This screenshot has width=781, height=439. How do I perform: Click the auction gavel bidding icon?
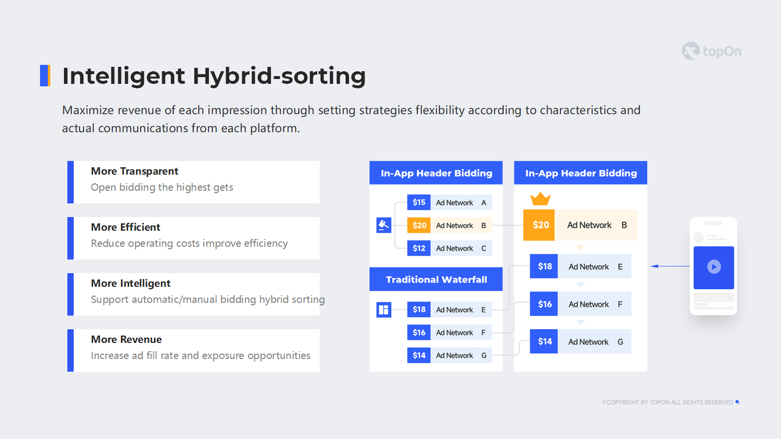(x=384, y=225)
